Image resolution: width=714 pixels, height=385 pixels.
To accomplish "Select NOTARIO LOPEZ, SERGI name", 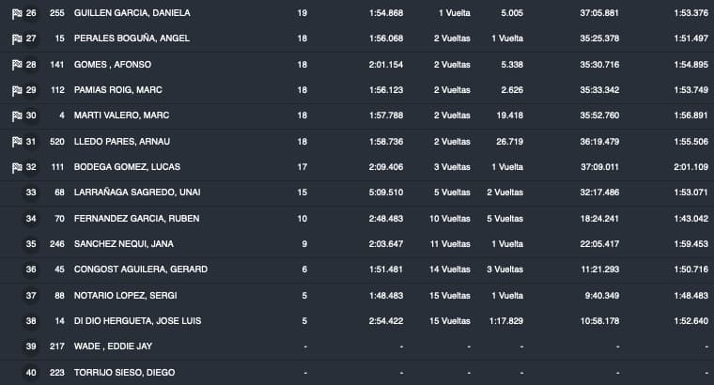I will (x=128, y=296).
